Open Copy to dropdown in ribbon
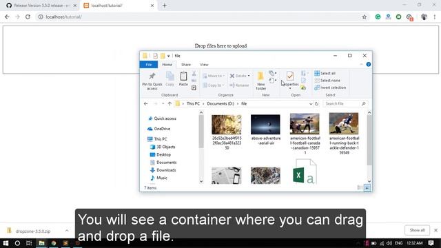Screen dimensions: 441x248 [x=214, y=85]
